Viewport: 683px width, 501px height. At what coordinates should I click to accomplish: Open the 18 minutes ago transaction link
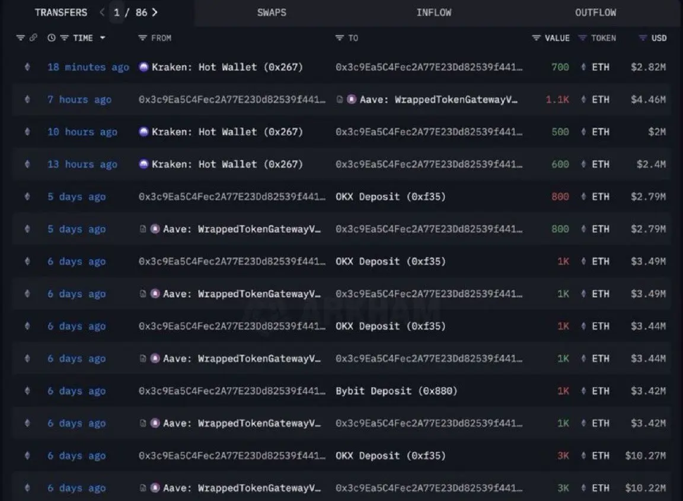tap(88, 67)
